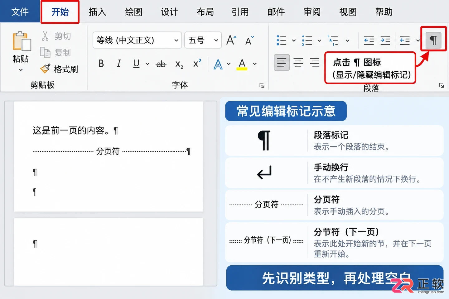Click text 这是前一页的内容。
The image size is (449, 299).
[x=71, y=131]
